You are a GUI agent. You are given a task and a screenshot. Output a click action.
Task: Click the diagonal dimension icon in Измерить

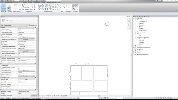[x=68, y=9]
